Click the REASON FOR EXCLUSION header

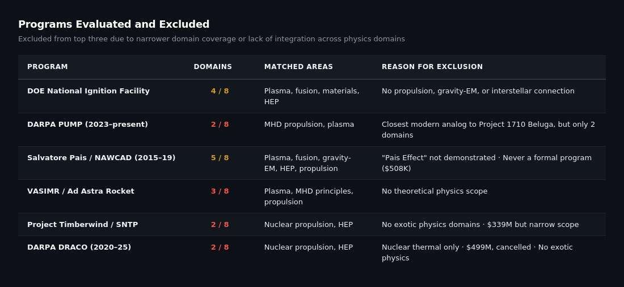432,67
